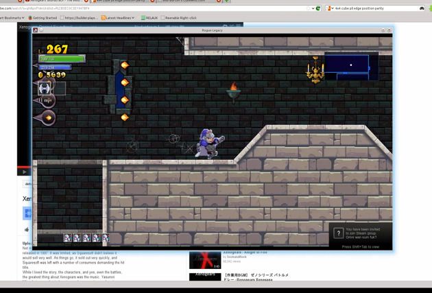Click the search box with 4x4 cube query
Screen dimensions: 432x293
coord(376,8)
